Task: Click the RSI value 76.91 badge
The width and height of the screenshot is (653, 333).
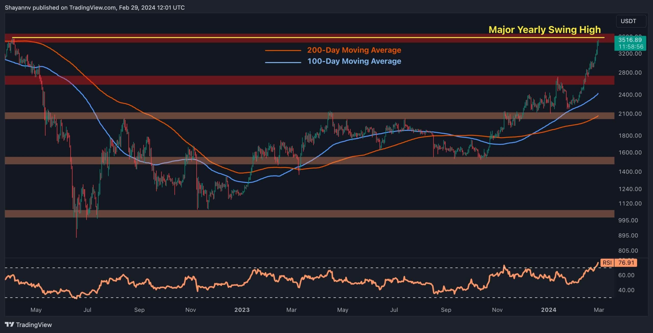Action: click(626, 263)
